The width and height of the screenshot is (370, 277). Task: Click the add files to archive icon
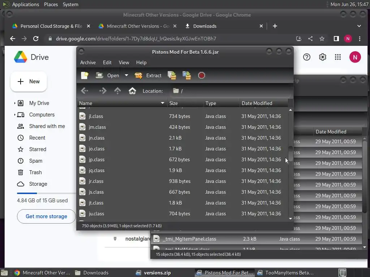[x=172, y=75]
